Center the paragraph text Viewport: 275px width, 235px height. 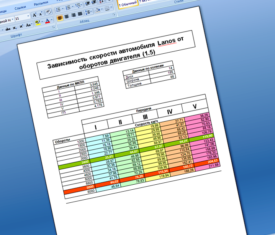click(67, 17)
